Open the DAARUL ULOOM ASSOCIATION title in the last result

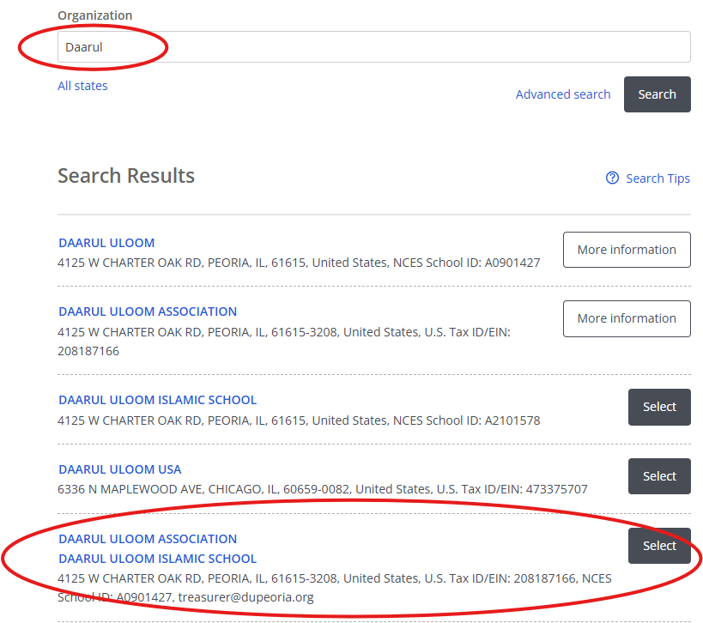(x=148, y=539)
